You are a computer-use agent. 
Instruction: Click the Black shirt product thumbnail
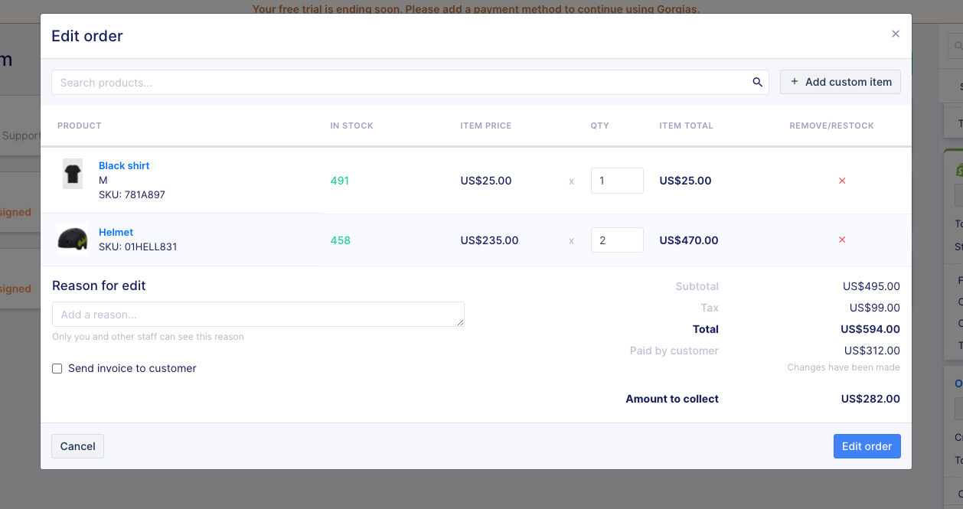[73, 175]
